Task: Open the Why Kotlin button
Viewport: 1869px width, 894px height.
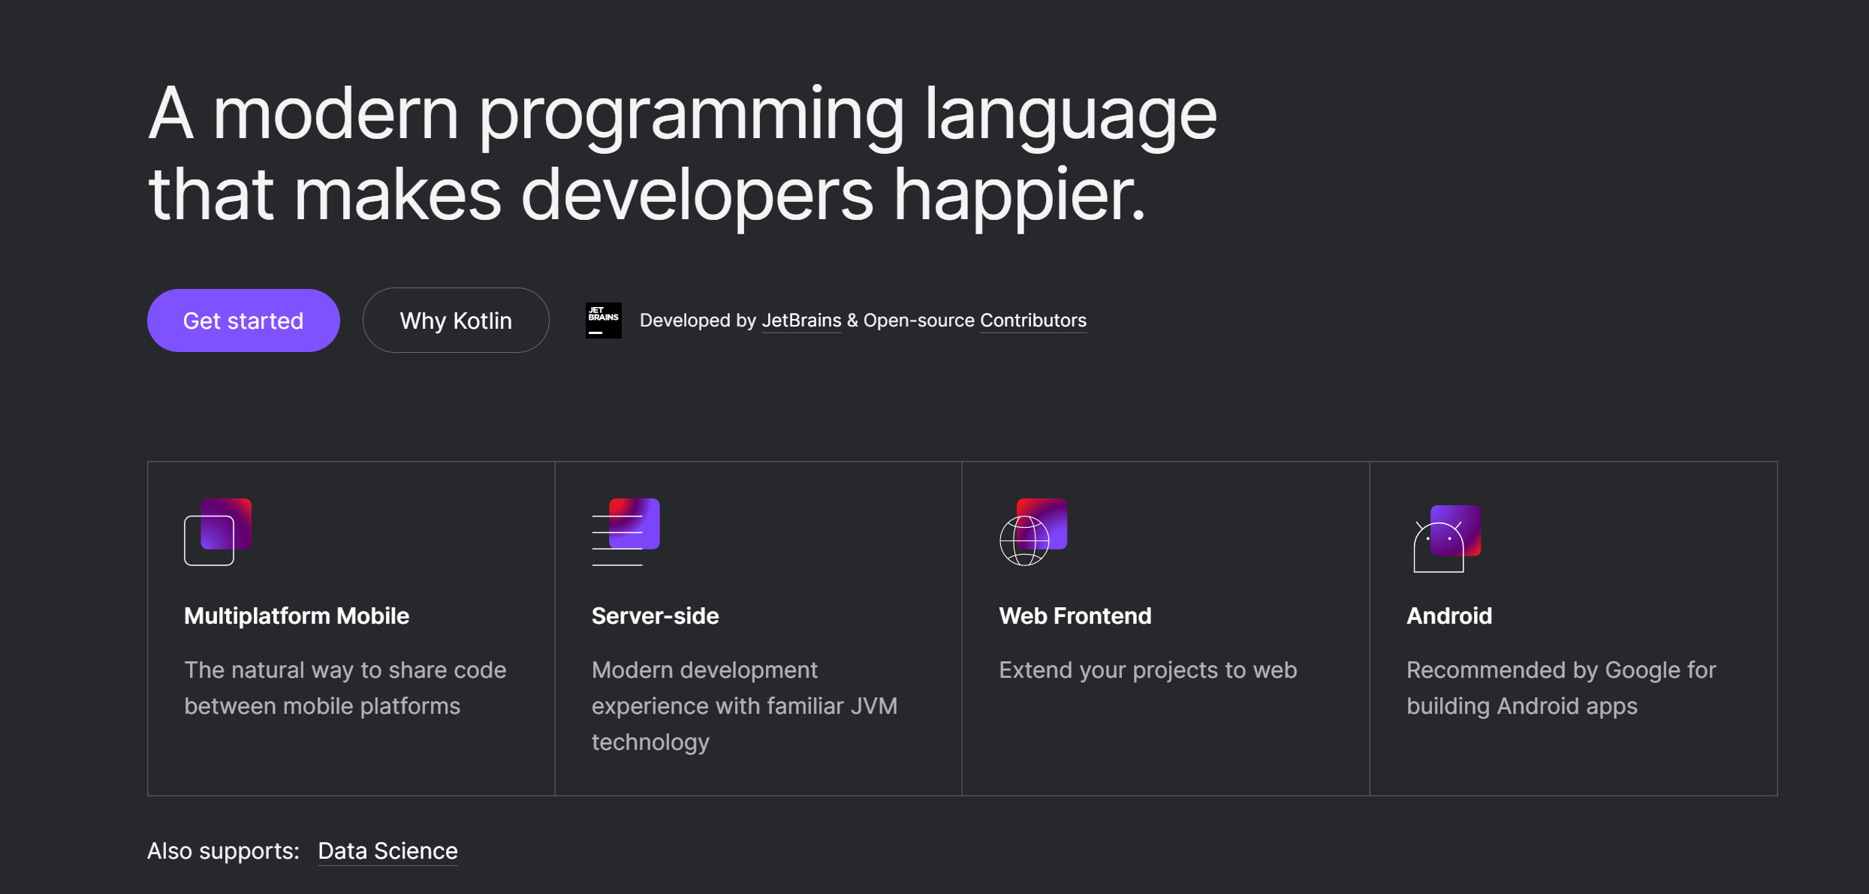Action: [x=456, y=321]
